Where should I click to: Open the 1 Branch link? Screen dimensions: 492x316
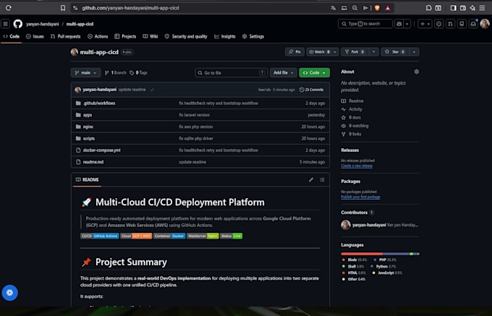[x=116, y=73]
